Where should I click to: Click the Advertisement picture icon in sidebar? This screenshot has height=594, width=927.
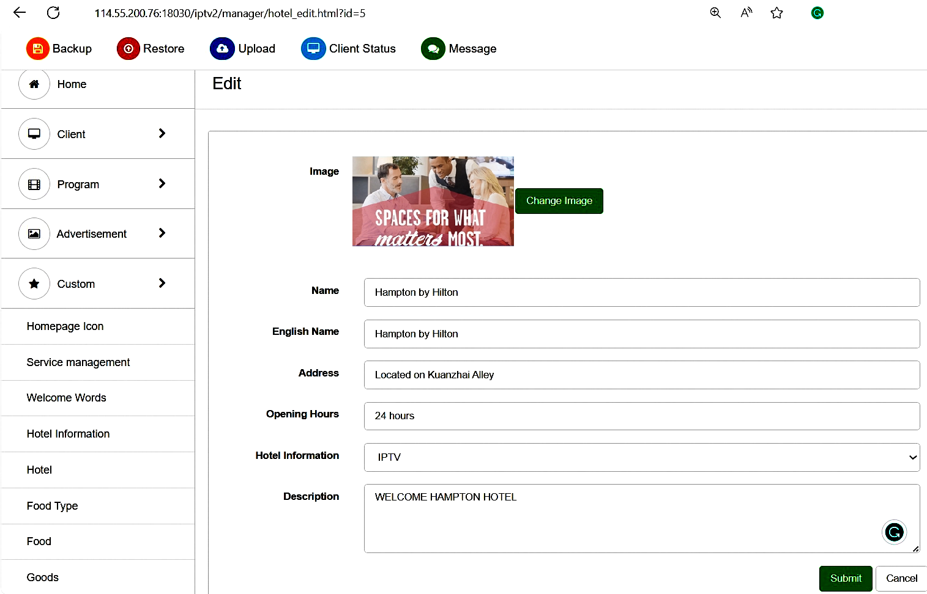[x=34, y=233]
